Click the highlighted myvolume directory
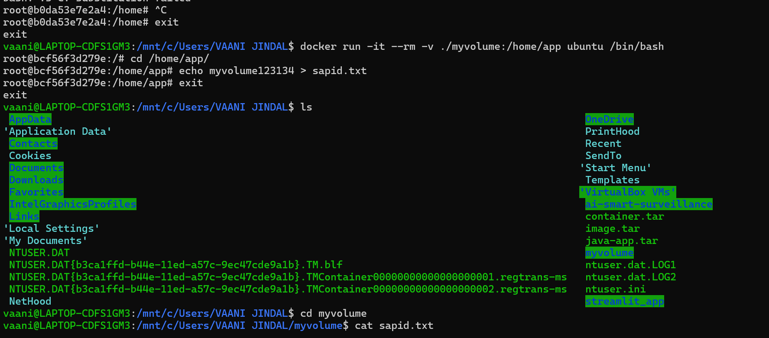This screenshot has height=338, width=769. (609, 253)
